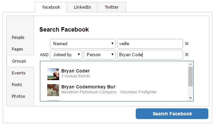Viewport: 214px width, 124px height.
Task: Click the suggestion list's scroll up arrow
Action: pyautogui.click(x=190, y=64)
